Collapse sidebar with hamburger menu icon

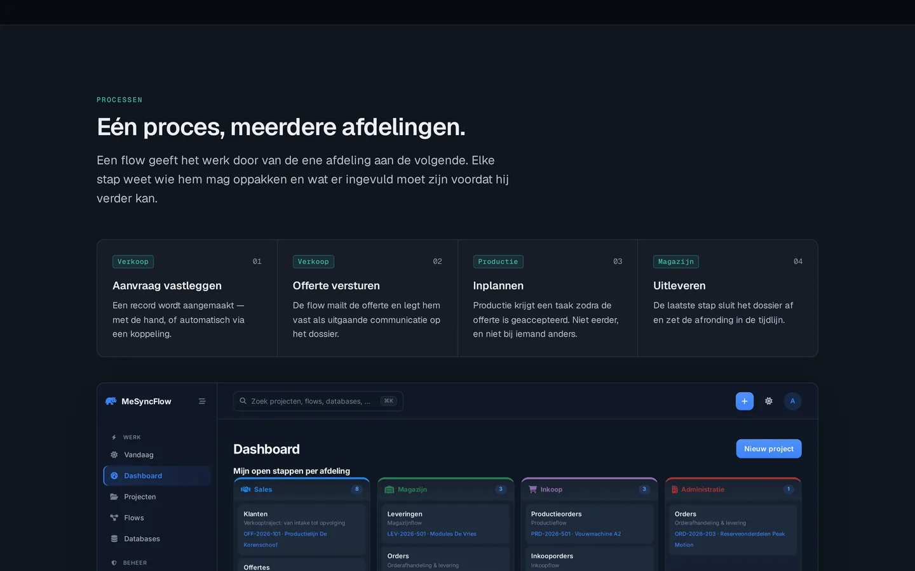click(202, 401)
